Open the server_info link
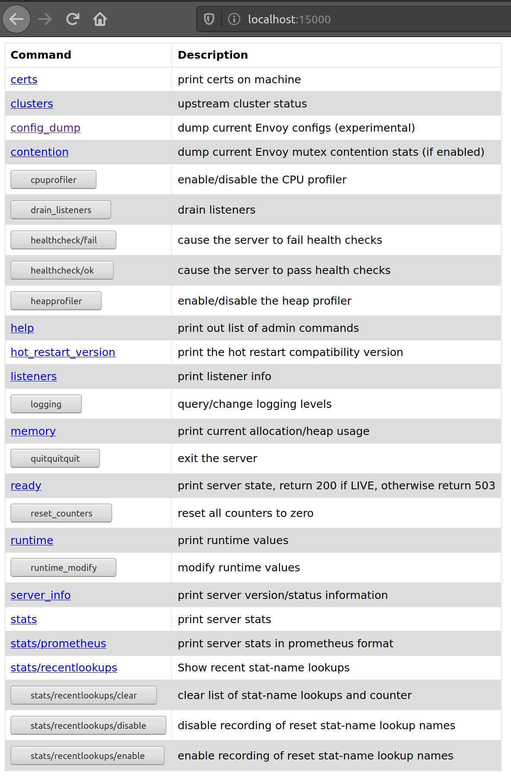The height and width of the screenshot is (781, 511). 41,595
